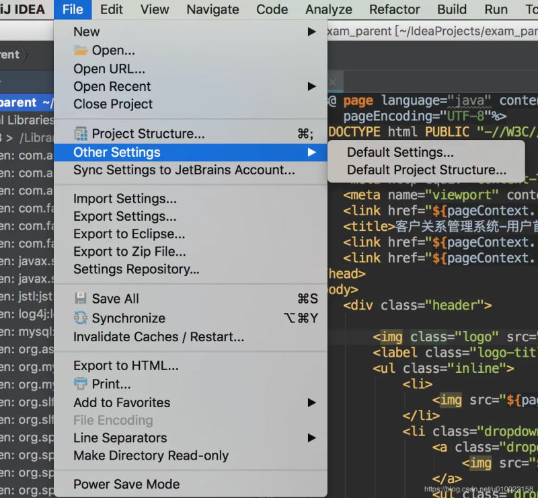Click the div class="header" code line
The image size is (538, 498).
tap(417, 306)
